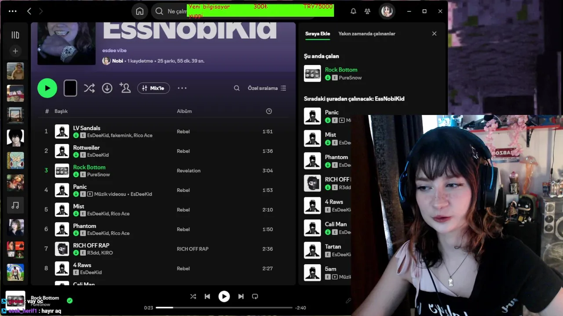The width and height of the screenshot is (563, 316).
Task: Select the Phantom track in list
Action: click(84, 226)
